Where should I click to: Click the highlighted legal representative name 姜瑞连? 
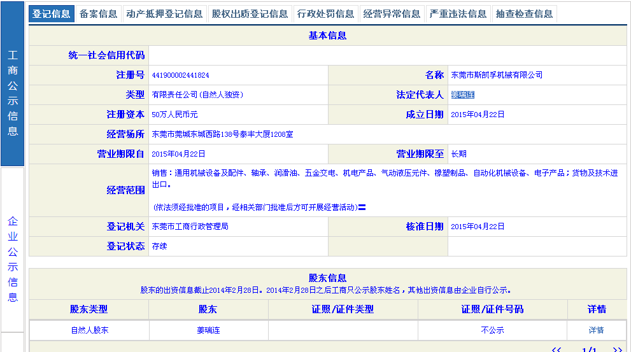tap(463, 95)
